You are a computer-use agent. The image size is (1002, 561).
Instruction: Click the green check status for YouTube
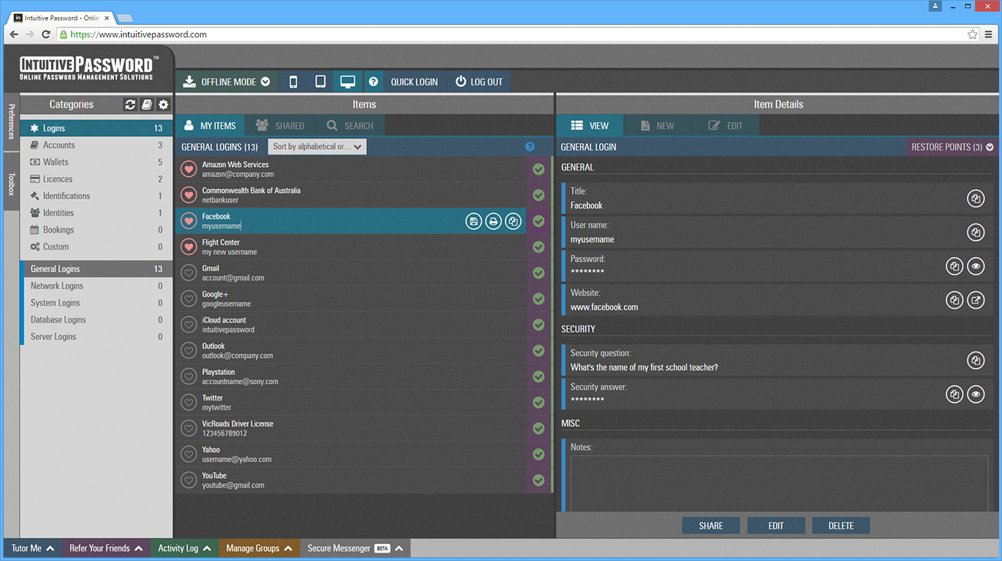tap(538, 480)
